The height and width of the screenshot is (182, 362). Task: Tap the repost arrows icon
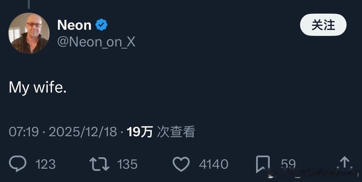(x=99, y=164)
